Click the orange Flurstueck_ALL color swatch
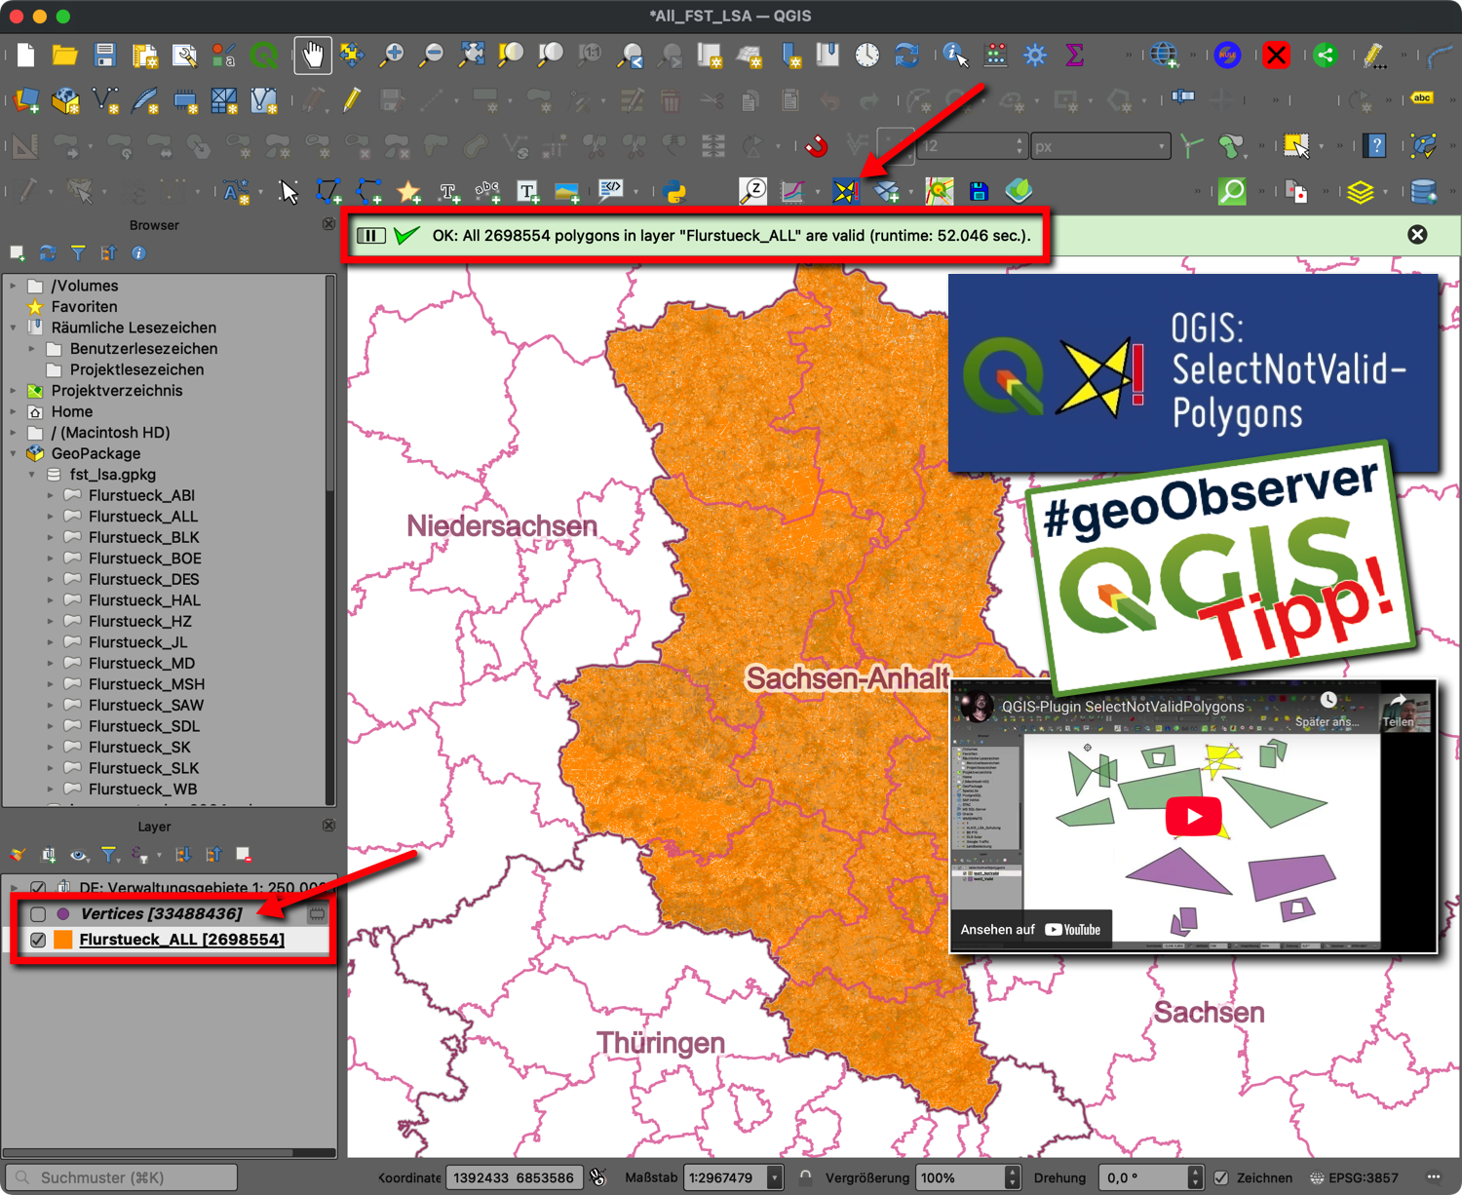Screen dimensions: 1462x1195 pos(63,940)
